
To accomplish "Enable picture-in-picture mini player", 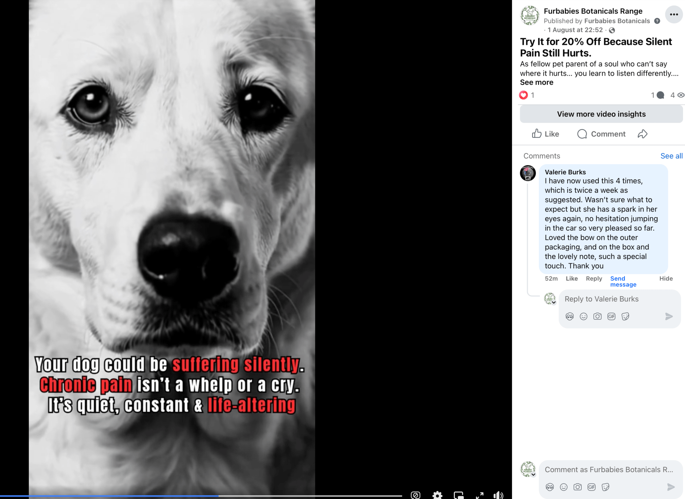I will (x=459, y=495).
